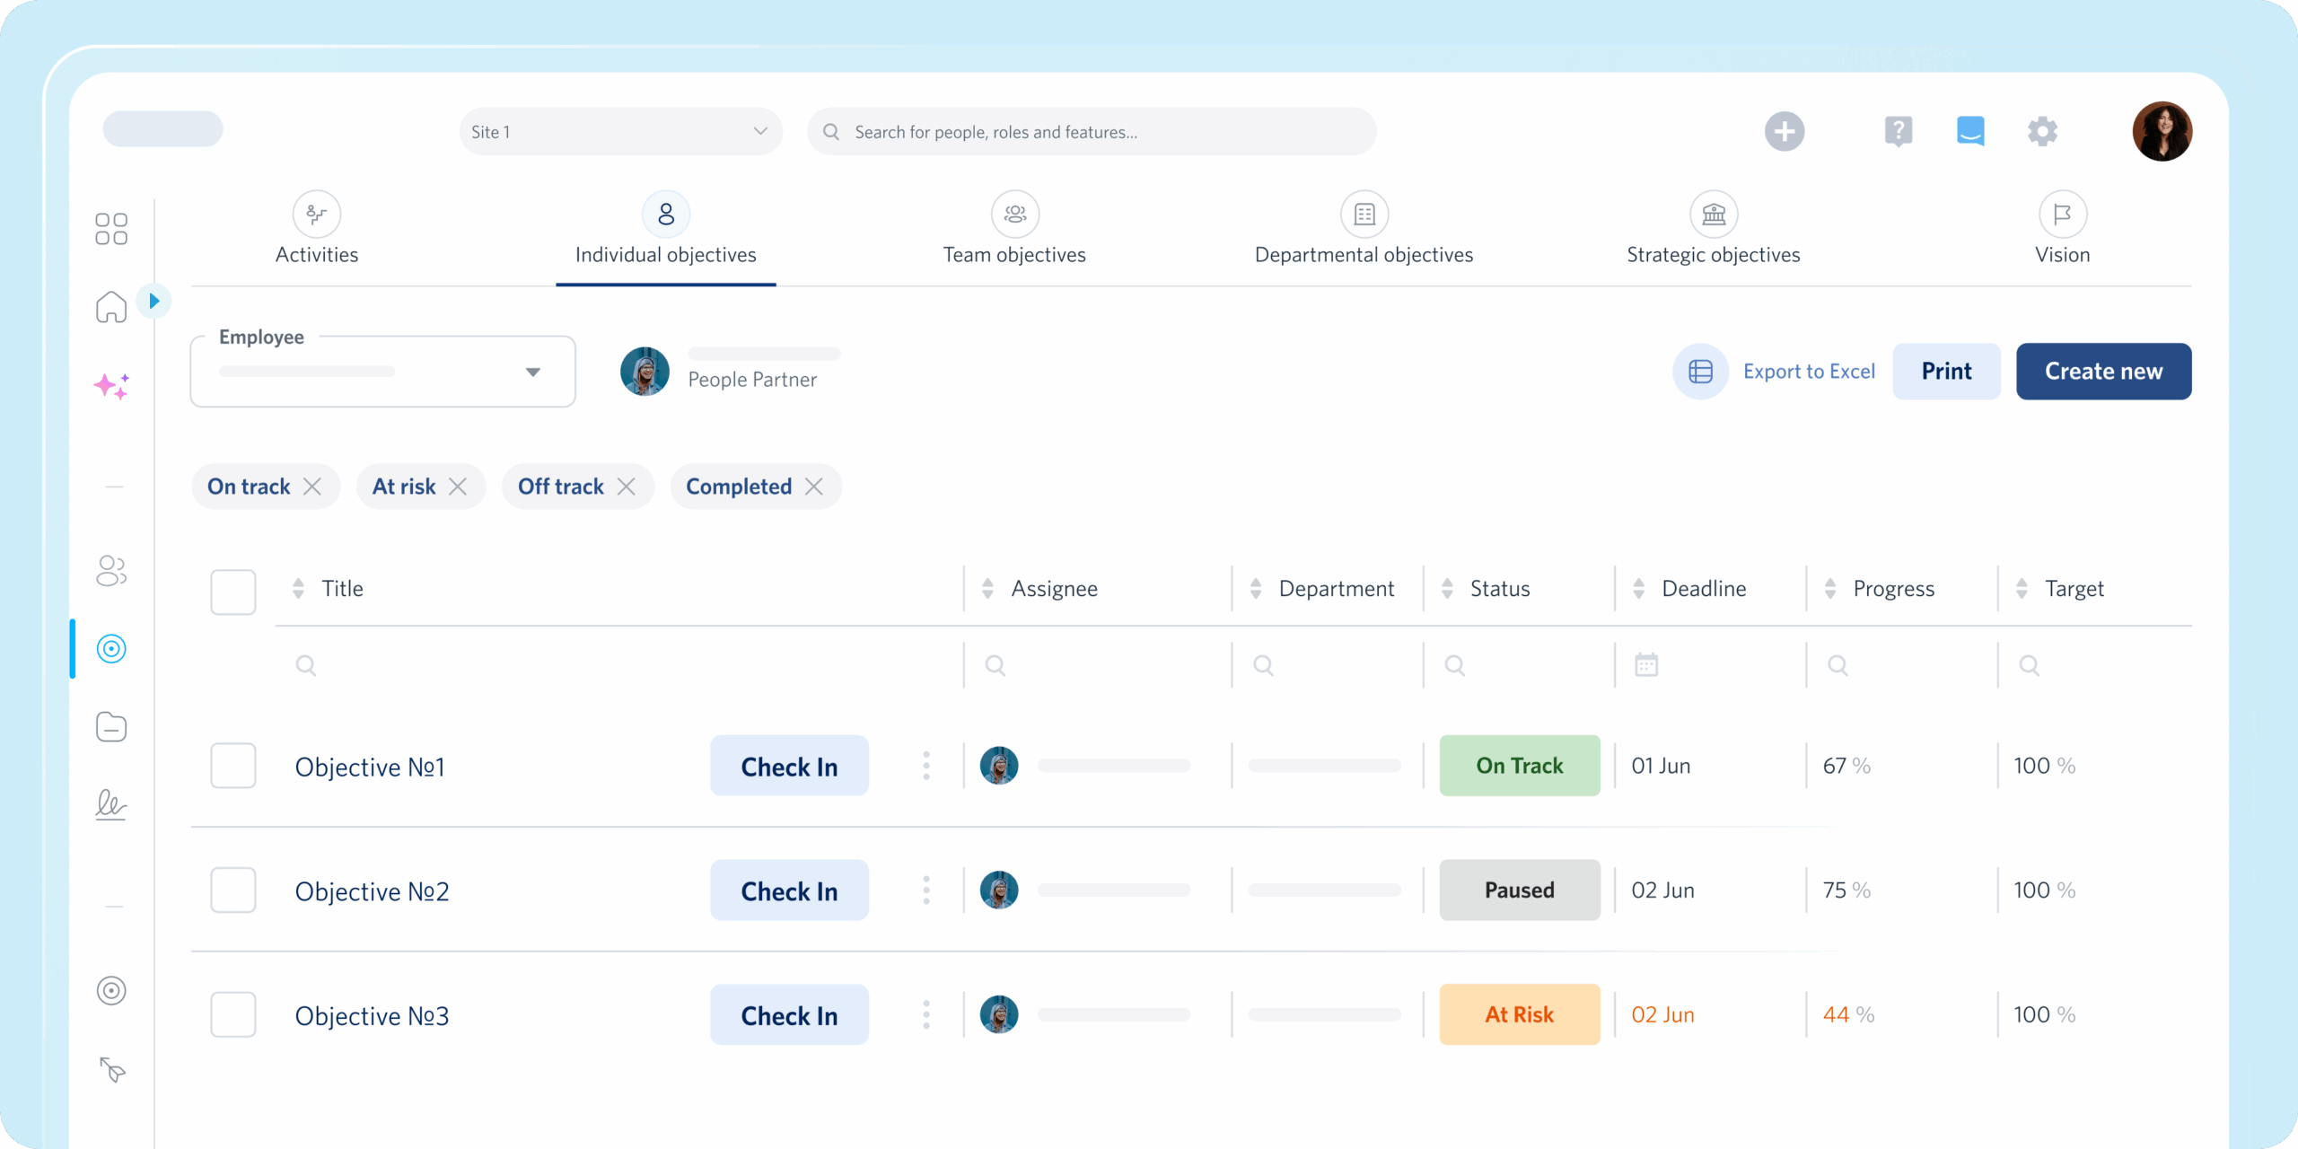Open the settings gear icon
2298x1149 pixels.
click(x=2042, y=132)
